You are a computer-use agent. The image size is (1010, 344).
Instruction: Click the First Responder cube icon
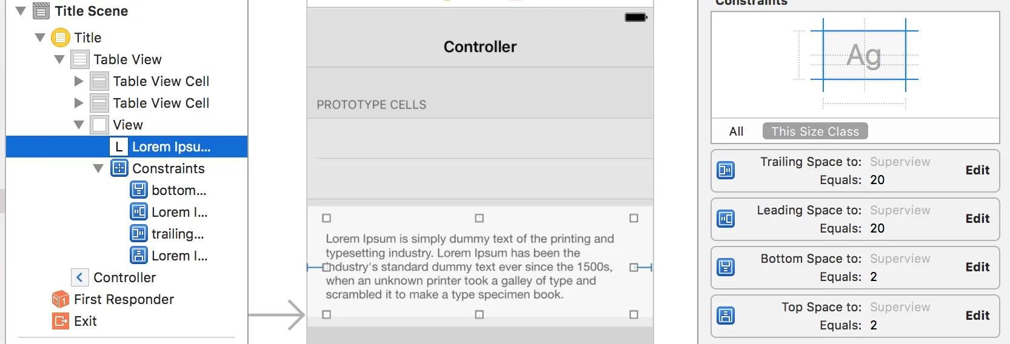point(61,299)
